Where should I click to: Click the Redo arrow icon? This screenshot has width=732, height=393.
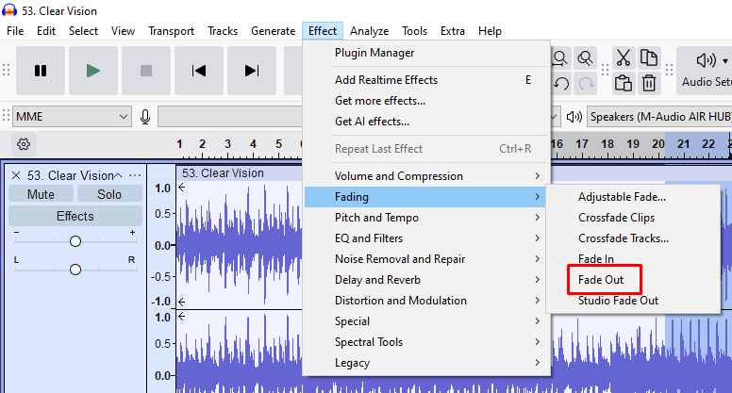587,84
